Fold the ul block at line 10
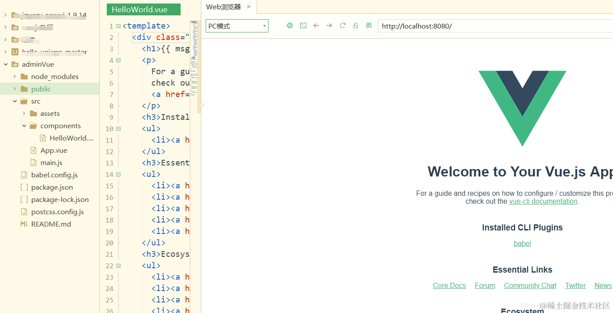 point(118,129)
